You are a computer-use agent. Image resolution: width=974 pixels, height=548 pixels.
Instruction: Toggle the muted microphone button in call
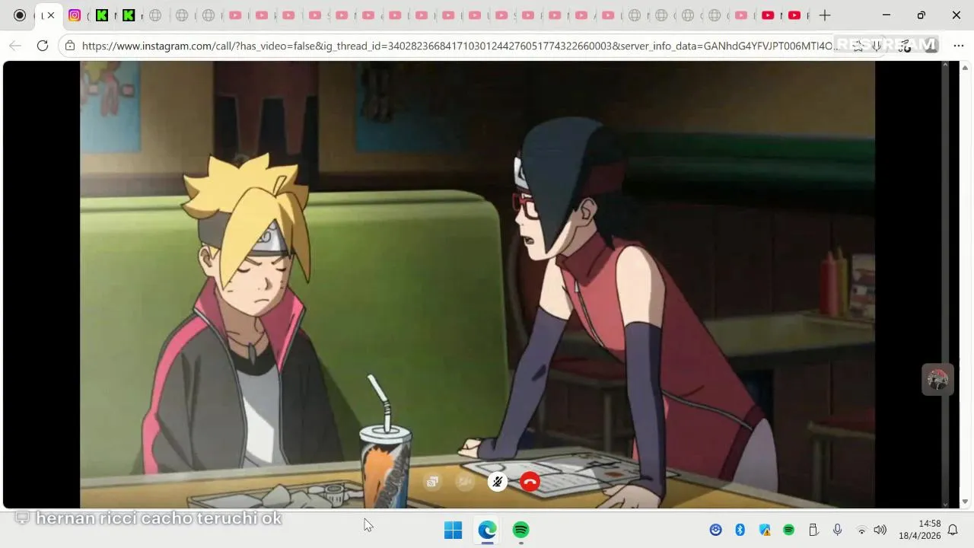click(497, 481)
